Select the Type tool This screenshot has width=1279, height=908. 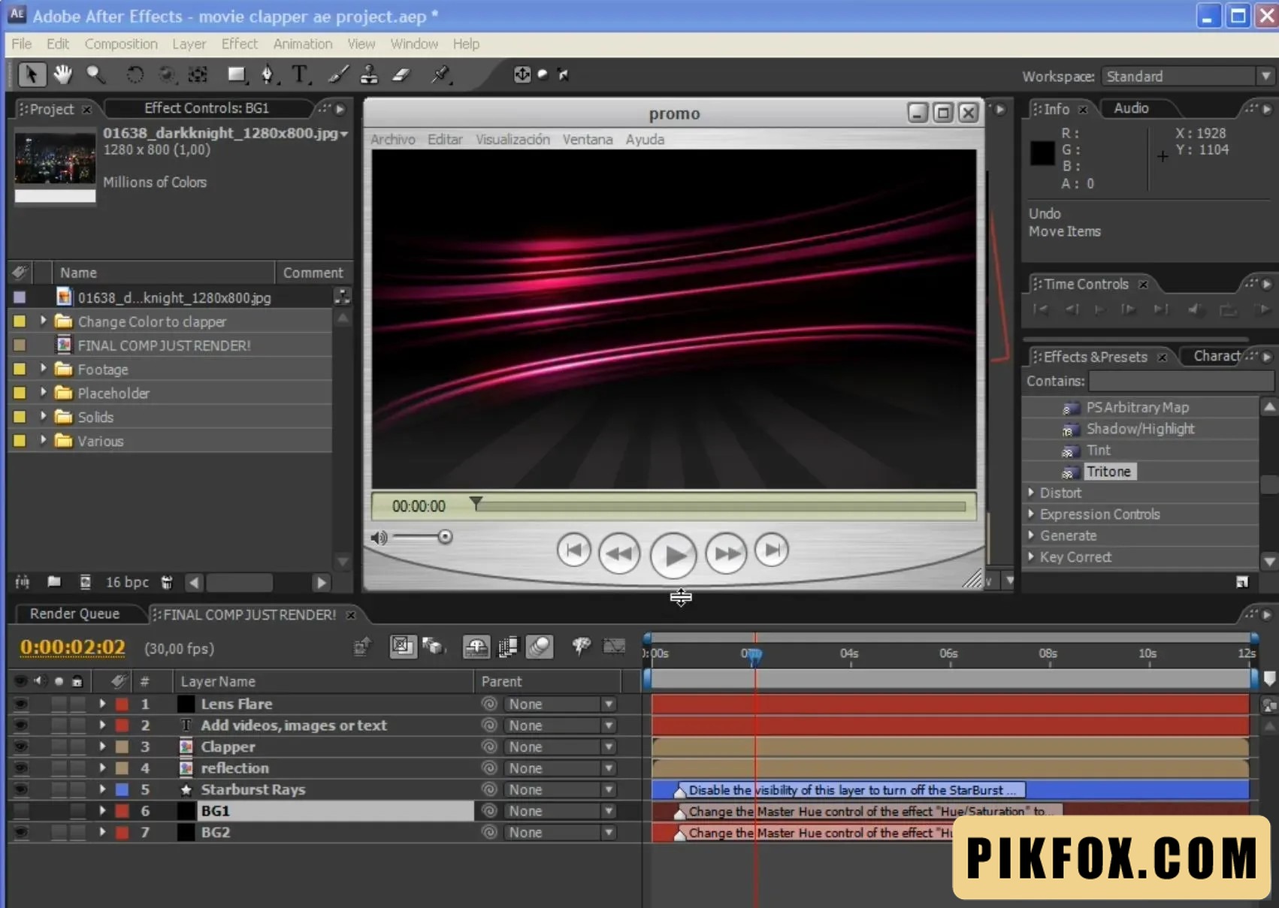coord(300,74)
